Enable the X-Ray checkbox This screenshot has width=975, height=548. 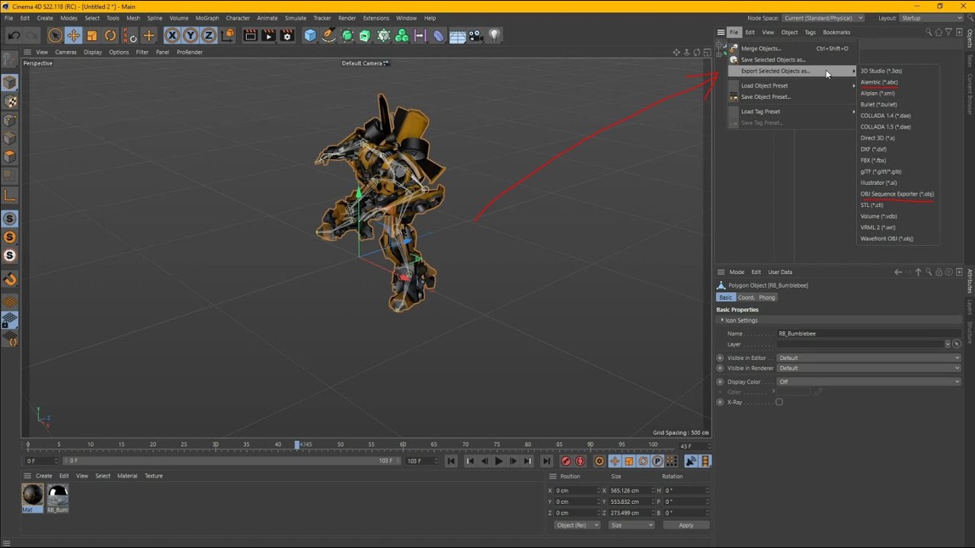tap(779, 402)
